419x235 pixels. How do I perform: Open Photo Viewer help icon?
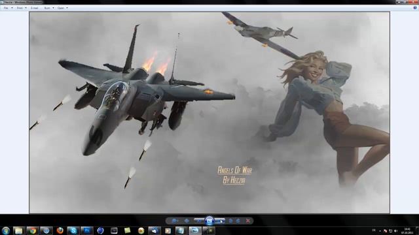415,8
